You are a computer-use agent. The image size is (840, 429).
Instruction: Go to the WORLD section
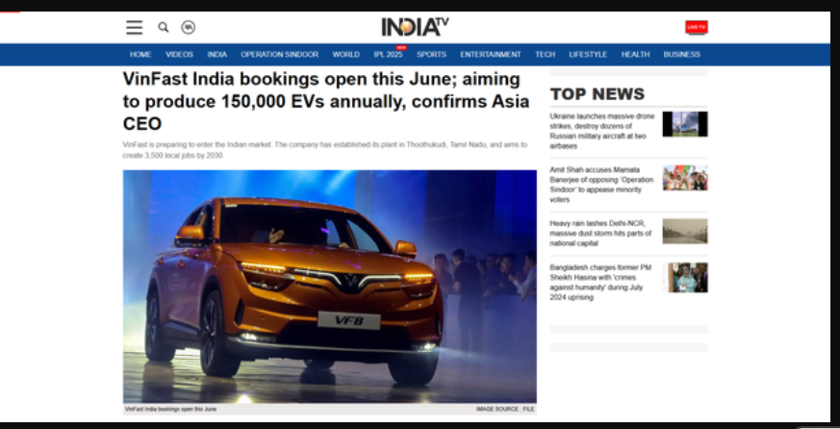point(346,55)
